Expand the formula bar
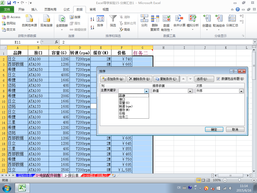This screenshot has width=257, height=193. coord(255,42)
